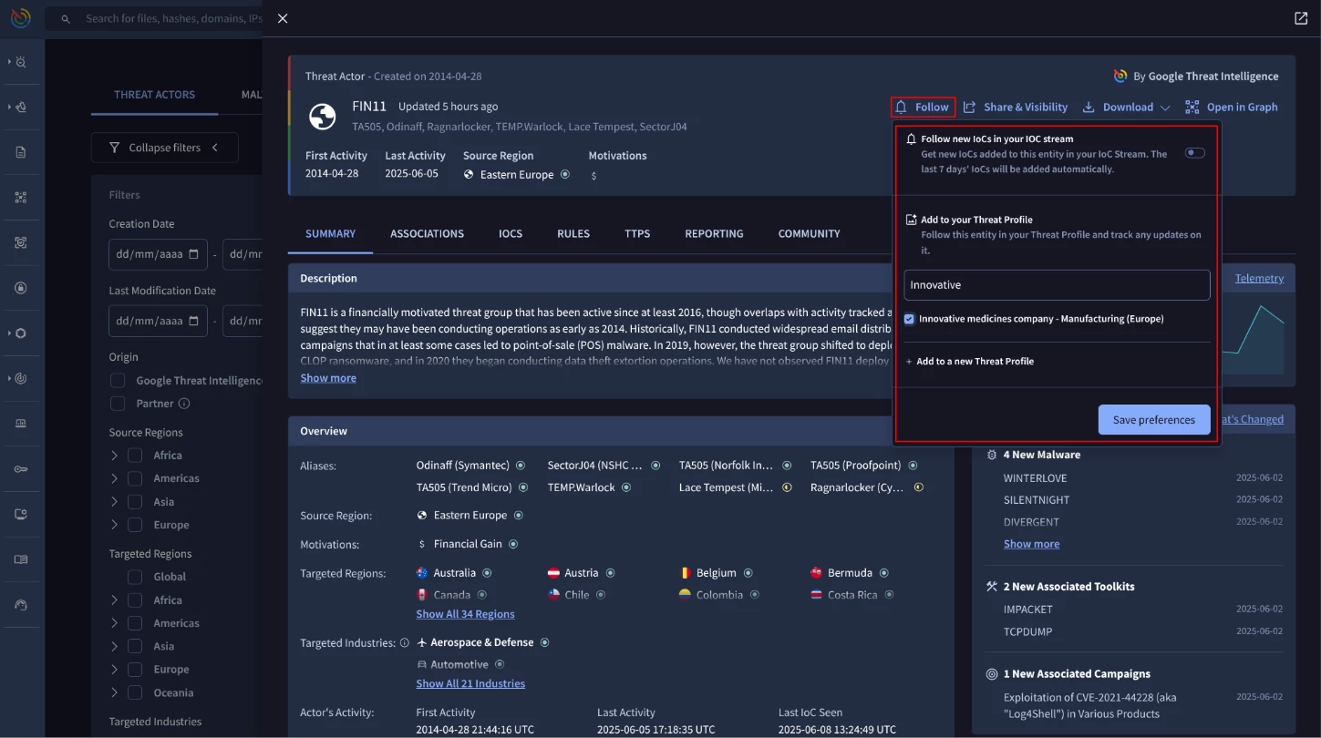Check the Google Threat Intelligence origin box

[117, 380]
